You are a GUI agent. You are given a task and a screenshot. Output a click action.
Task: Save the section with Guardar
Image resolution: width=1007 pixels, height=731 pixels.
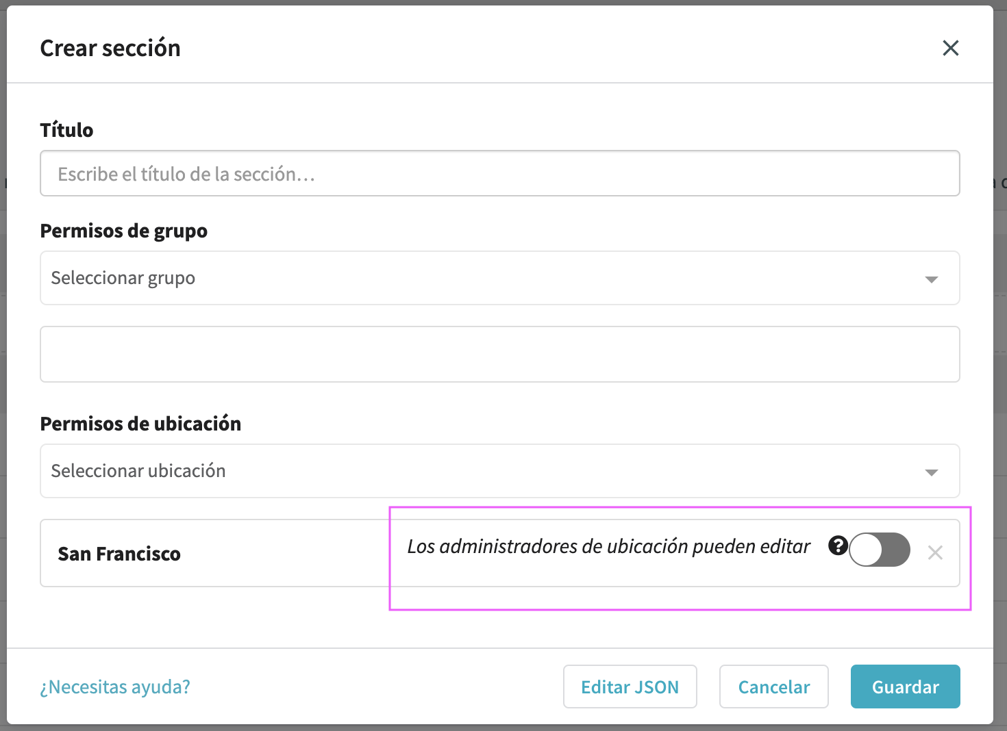(x=906, y=687)
